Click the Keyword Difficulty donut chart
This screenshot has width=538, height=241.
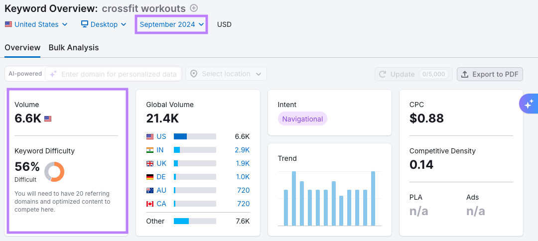tap(54, 172)
